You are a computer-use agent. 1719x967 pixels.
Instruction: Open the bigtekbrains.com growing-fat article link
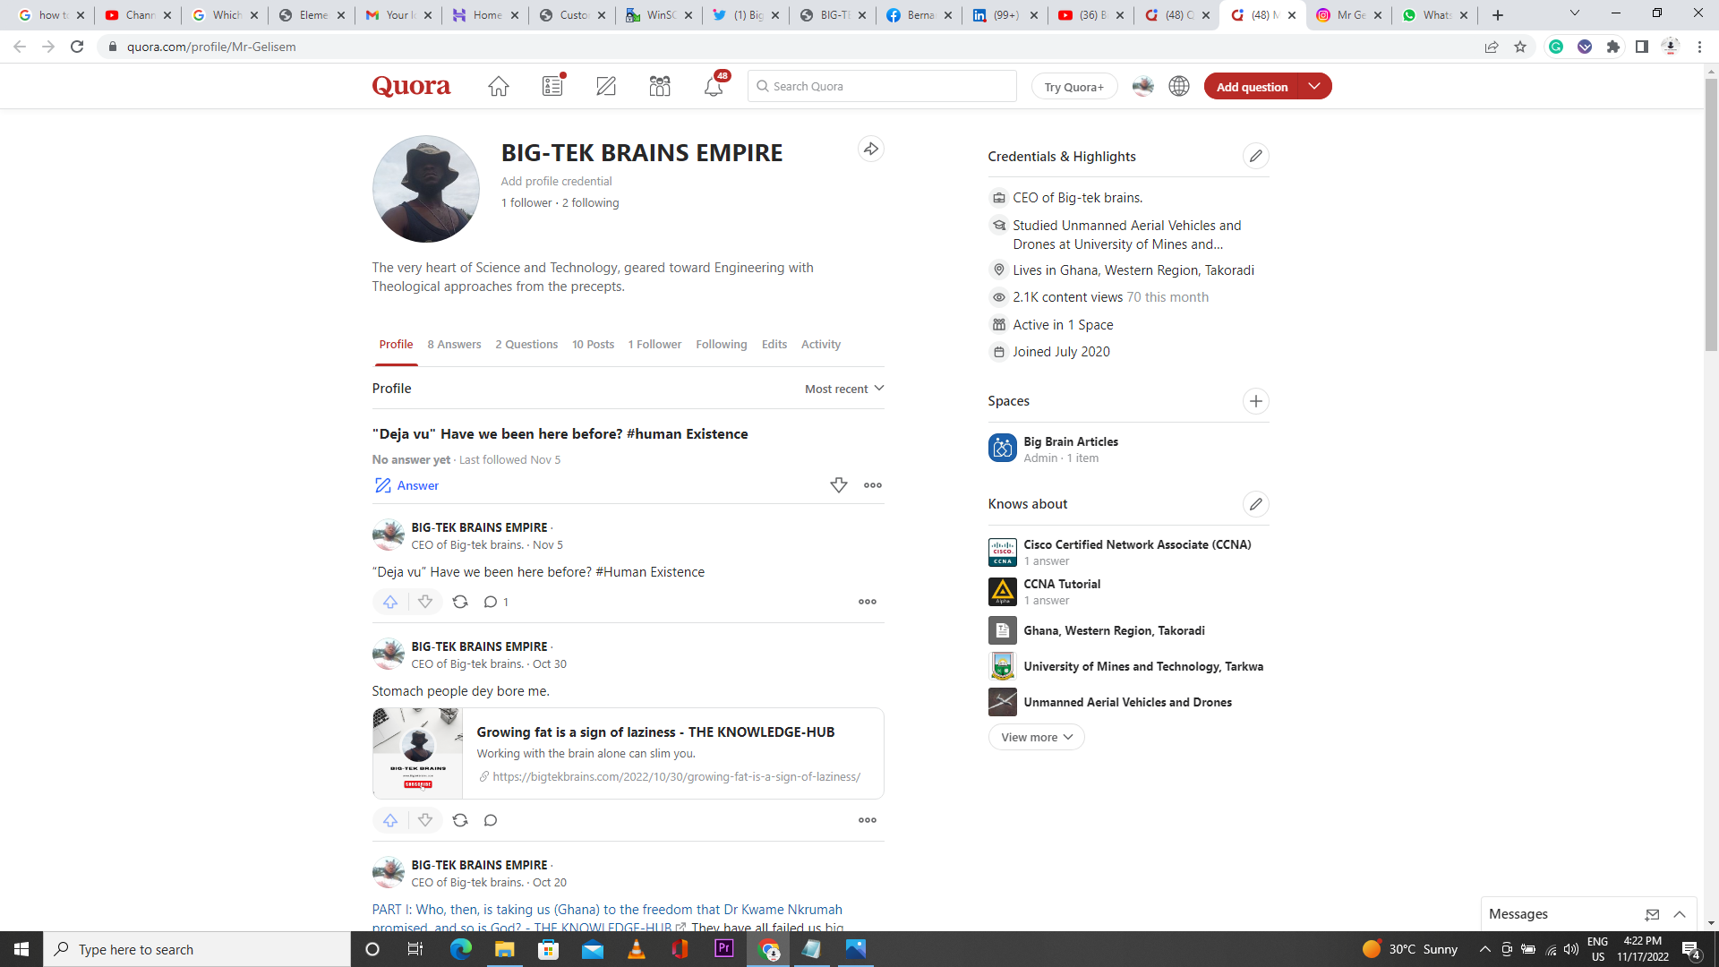[675, 776]
